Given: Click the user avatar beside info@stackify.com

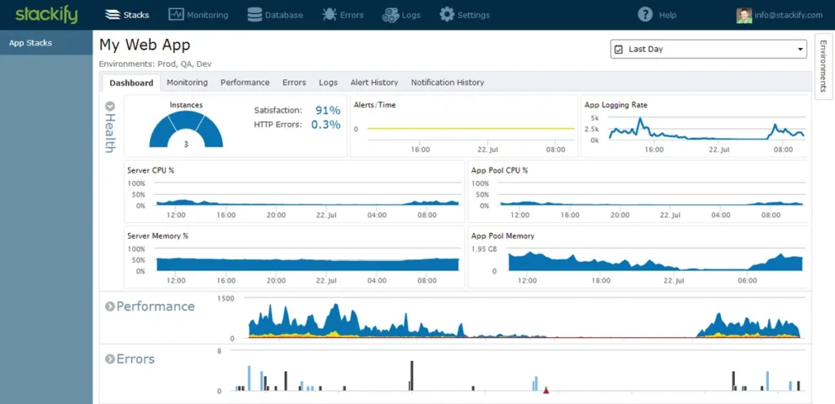Looking at the screenshot, I should (744, 15).
